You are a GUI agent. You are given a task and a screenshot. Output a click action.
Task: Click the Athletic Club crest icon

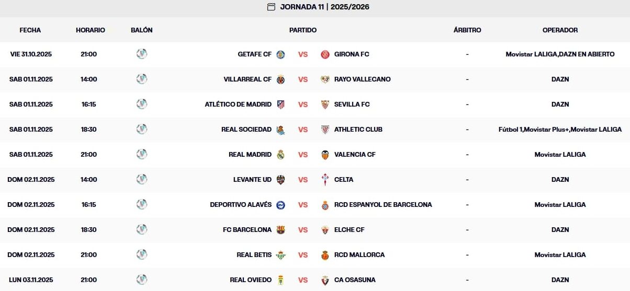coord(325,130)
